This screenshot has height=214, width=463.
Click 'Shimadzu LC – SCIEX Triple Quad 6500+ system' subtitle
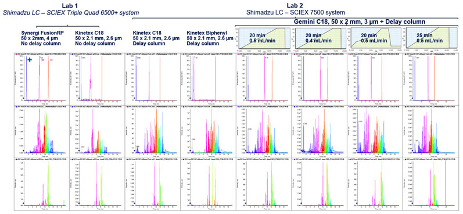71,13
